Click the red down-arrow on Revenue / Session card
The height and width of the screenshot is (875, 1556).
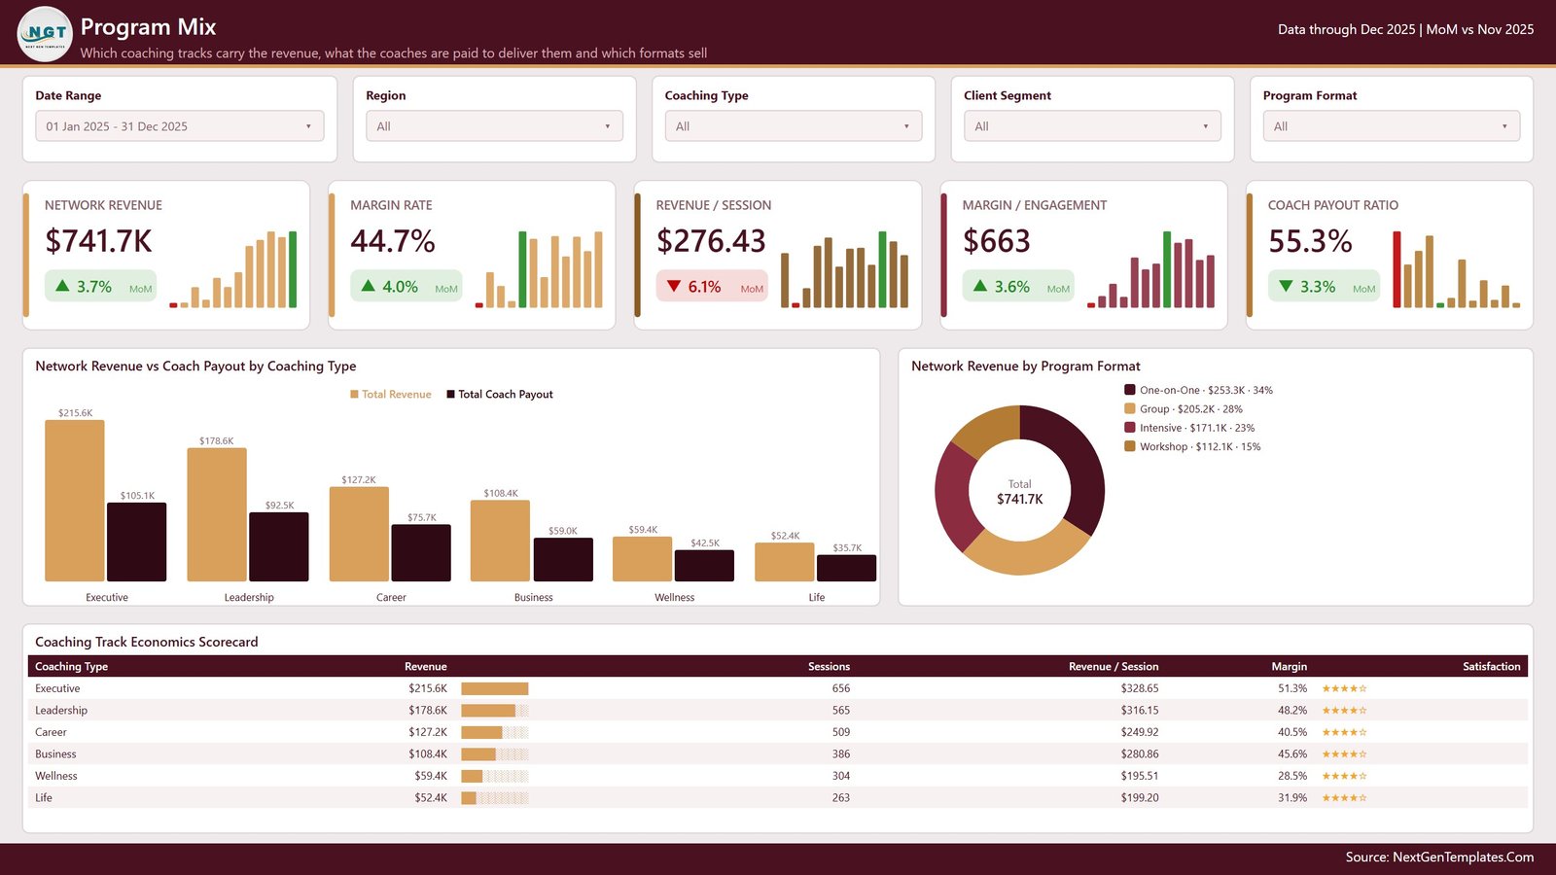(x=674, y=286)
